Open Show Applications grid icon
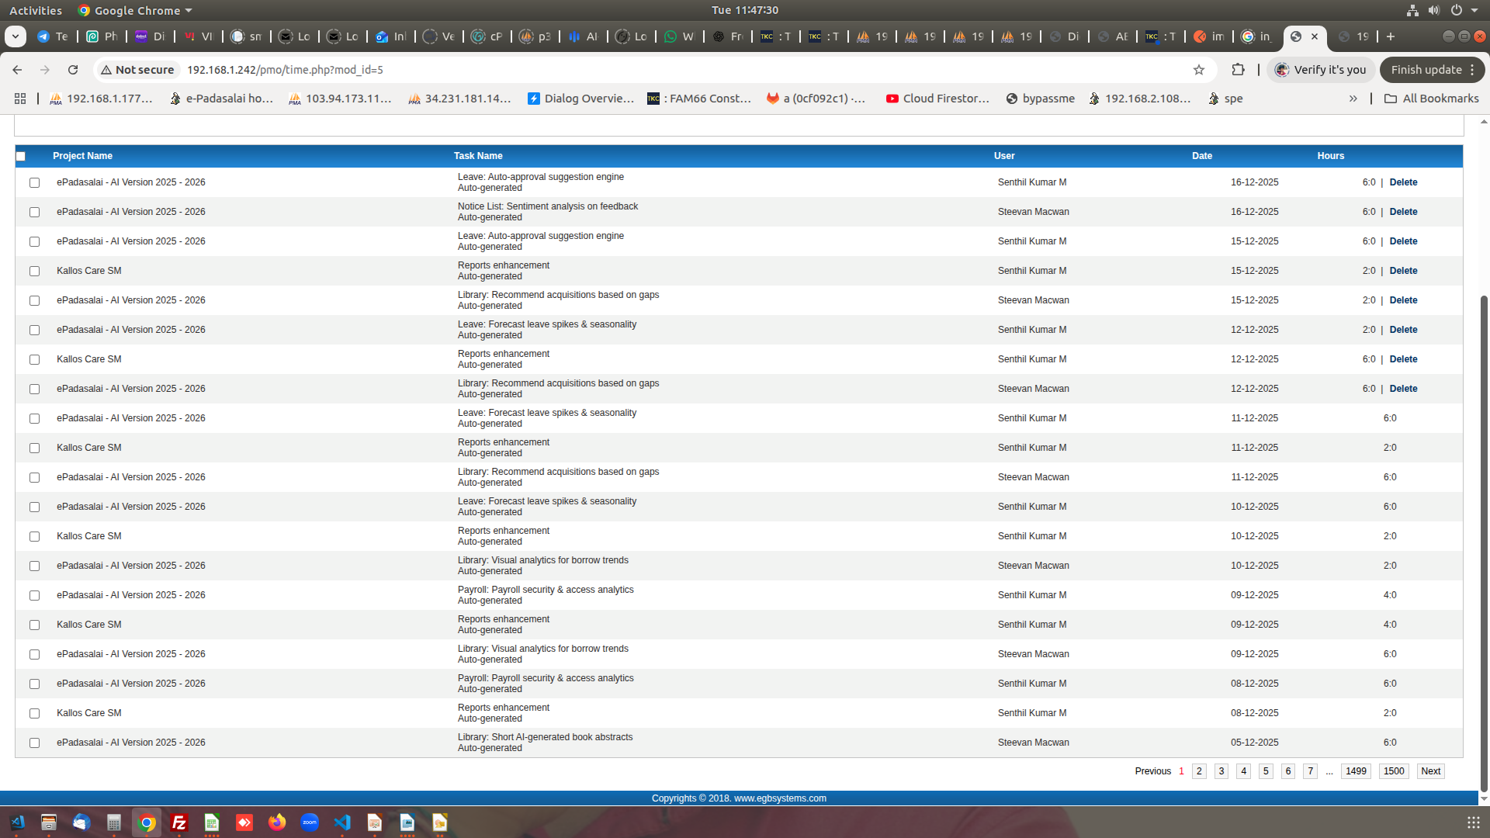The image size is (1490, 838). pyautogui.click(x=1473, y=822)
